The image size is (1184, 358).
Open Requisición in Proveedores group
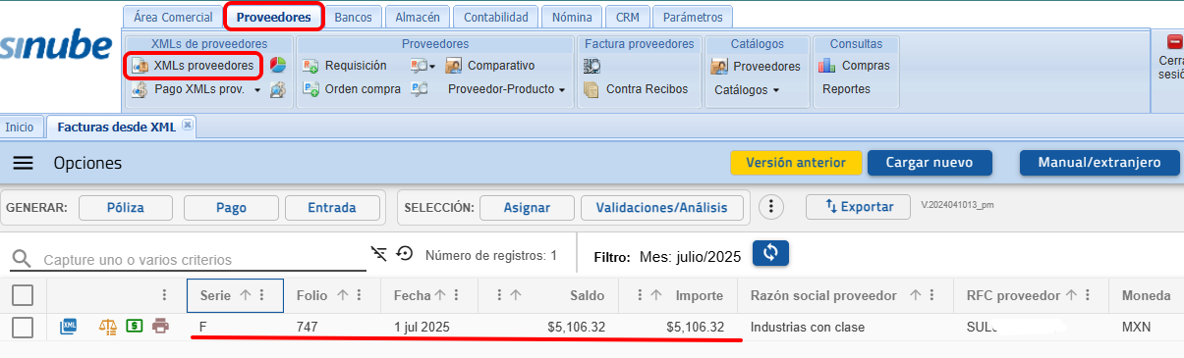pyautogui.click(x=345, y=66)
